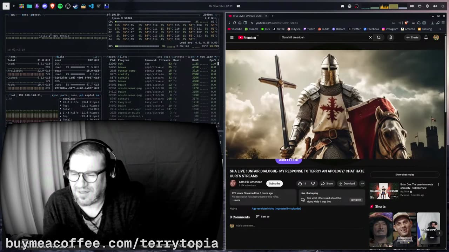
Task: Open the Brave main hamburger menu
Action: click(442, 23)
